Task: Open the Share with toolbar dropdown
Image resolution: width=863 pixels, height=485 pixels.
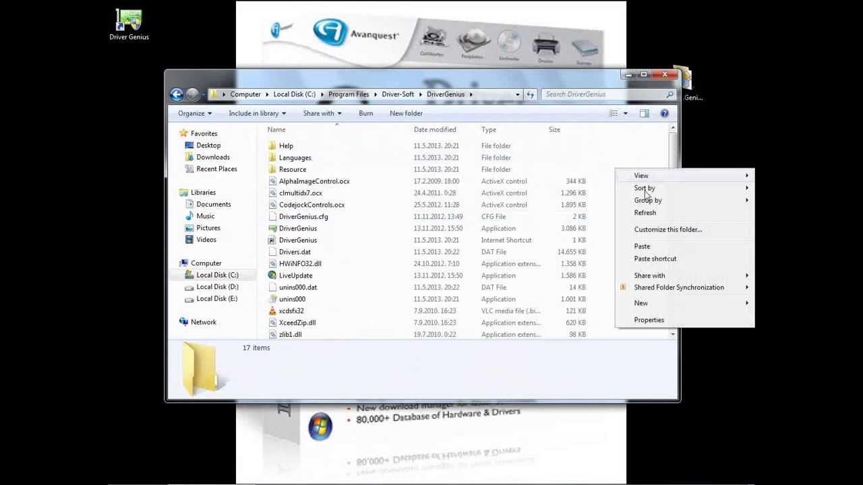Action: pyautogui.click(x=322, y=113)
